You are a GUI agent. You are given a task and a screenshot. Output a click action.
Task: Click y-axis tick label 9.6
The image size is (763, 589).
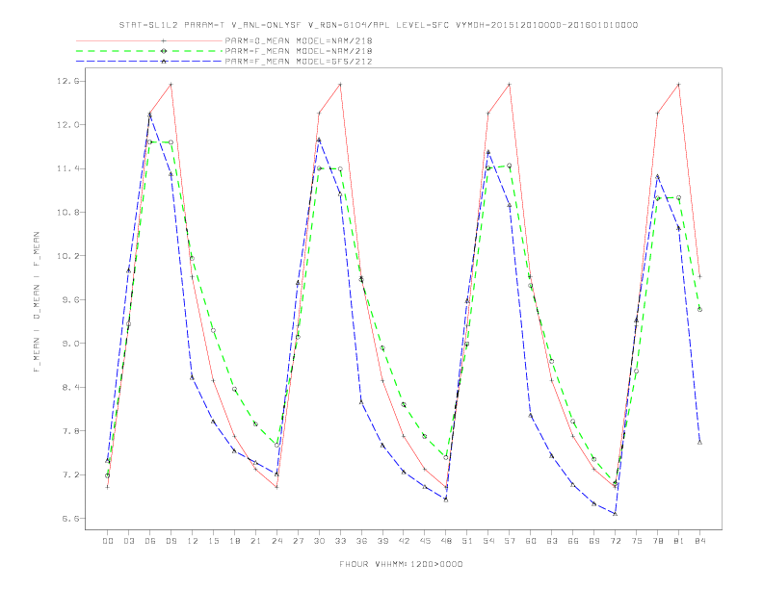tap(69, 300)
